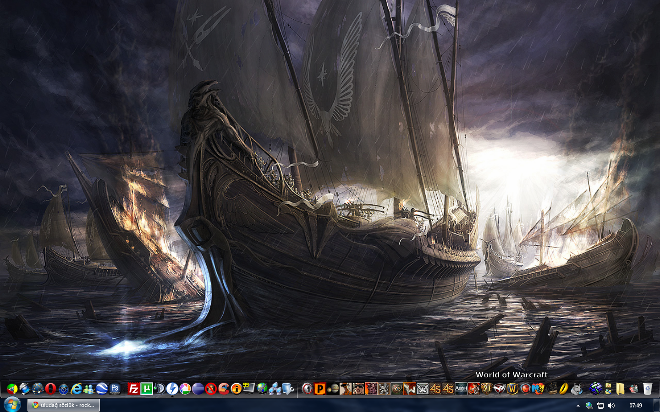The width and height of the screenshot is (660, 412).
Task: Open the bin with wrench dock icon
Action: pyautogui.click(x=288, y=389)
